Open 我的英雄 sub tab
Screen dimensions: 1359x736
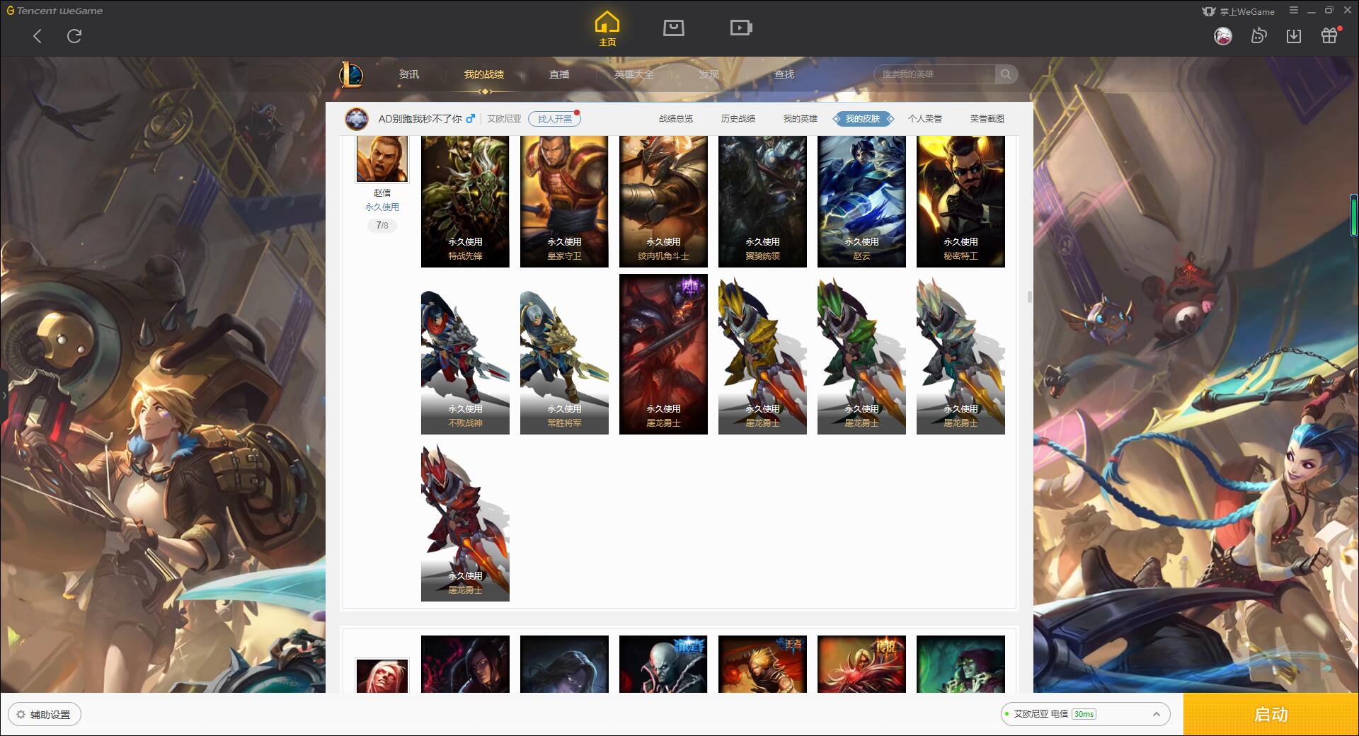pos(801,119)
